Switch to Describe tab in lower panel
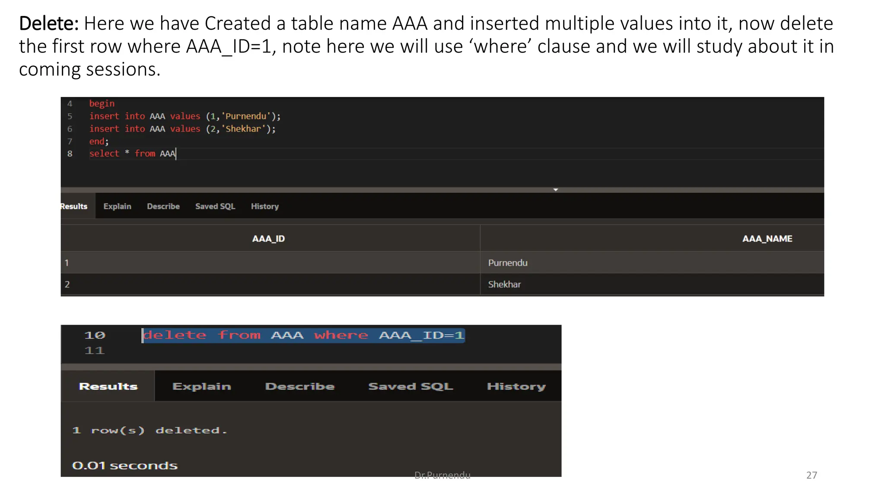The image size is (885, 498). coord(299,386)
